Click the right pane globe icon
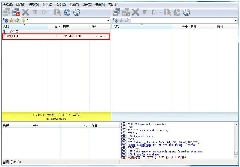This screenshot has width=240, height=167. 187,12
